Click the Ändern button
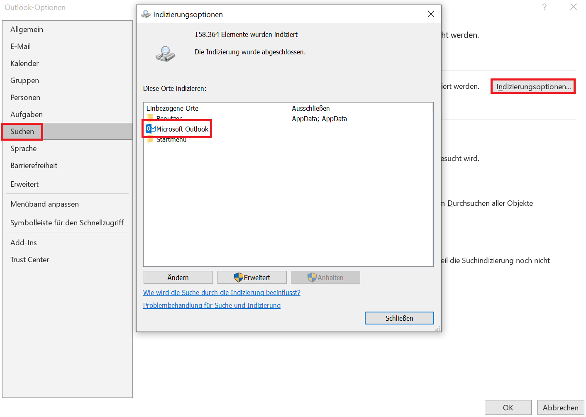This screenshot has height=417, width=586. coord(178,278)
